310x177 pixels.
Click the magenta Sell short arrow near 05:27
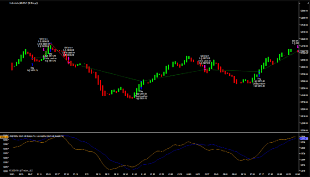205,67
